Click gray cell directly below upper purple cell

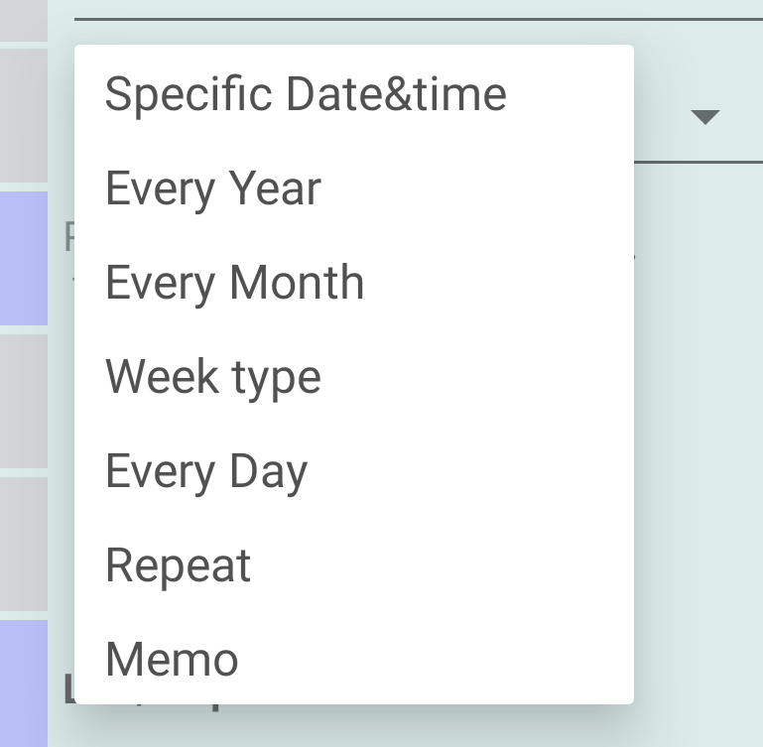[24, 400]
